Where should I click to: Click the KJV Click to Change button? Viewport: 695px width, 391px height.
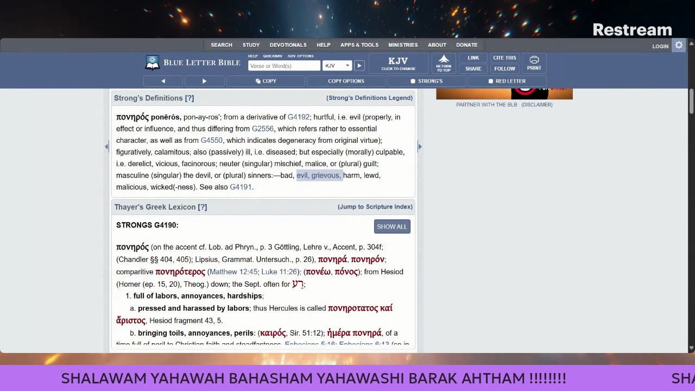pos(398,63)
